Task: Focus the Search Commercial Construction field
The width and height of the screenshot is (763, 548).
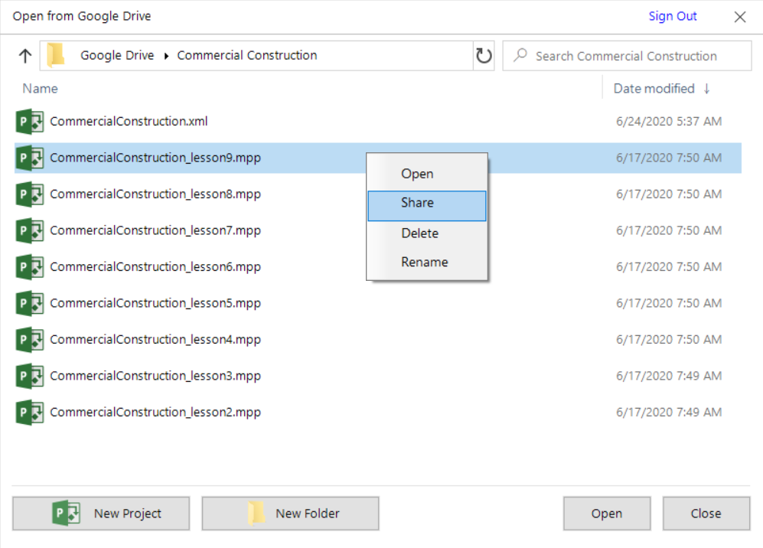Action: point(627,56)
